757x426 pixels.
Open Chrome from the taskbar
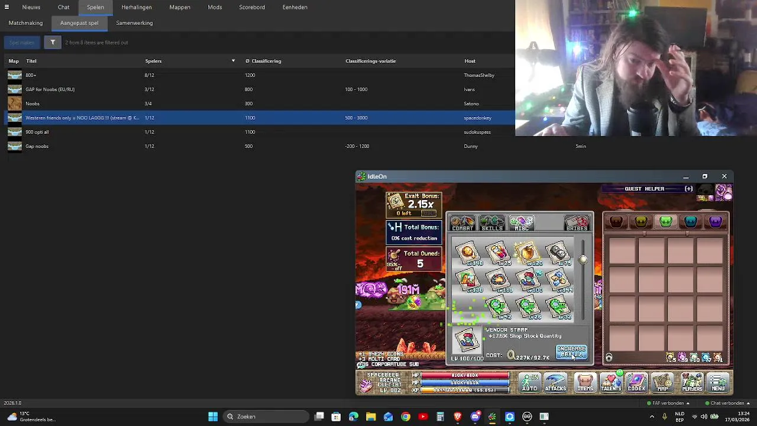(406, 417)
